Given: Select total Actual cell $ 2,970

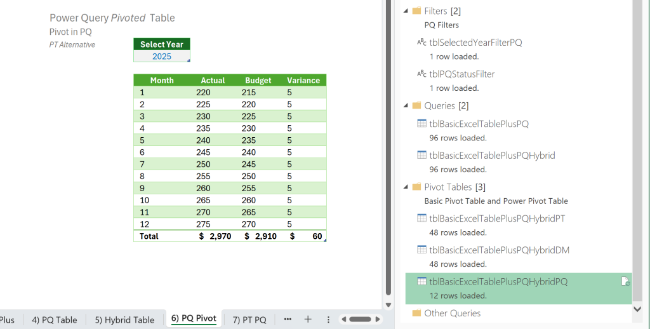Looking at the screenshot, I should click(x=213, y=236).
